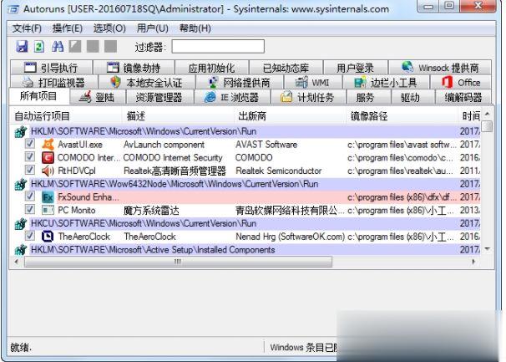506x362 pixels.
Task: Switch to the 网络提供商 tab
Action: point(240,83)
